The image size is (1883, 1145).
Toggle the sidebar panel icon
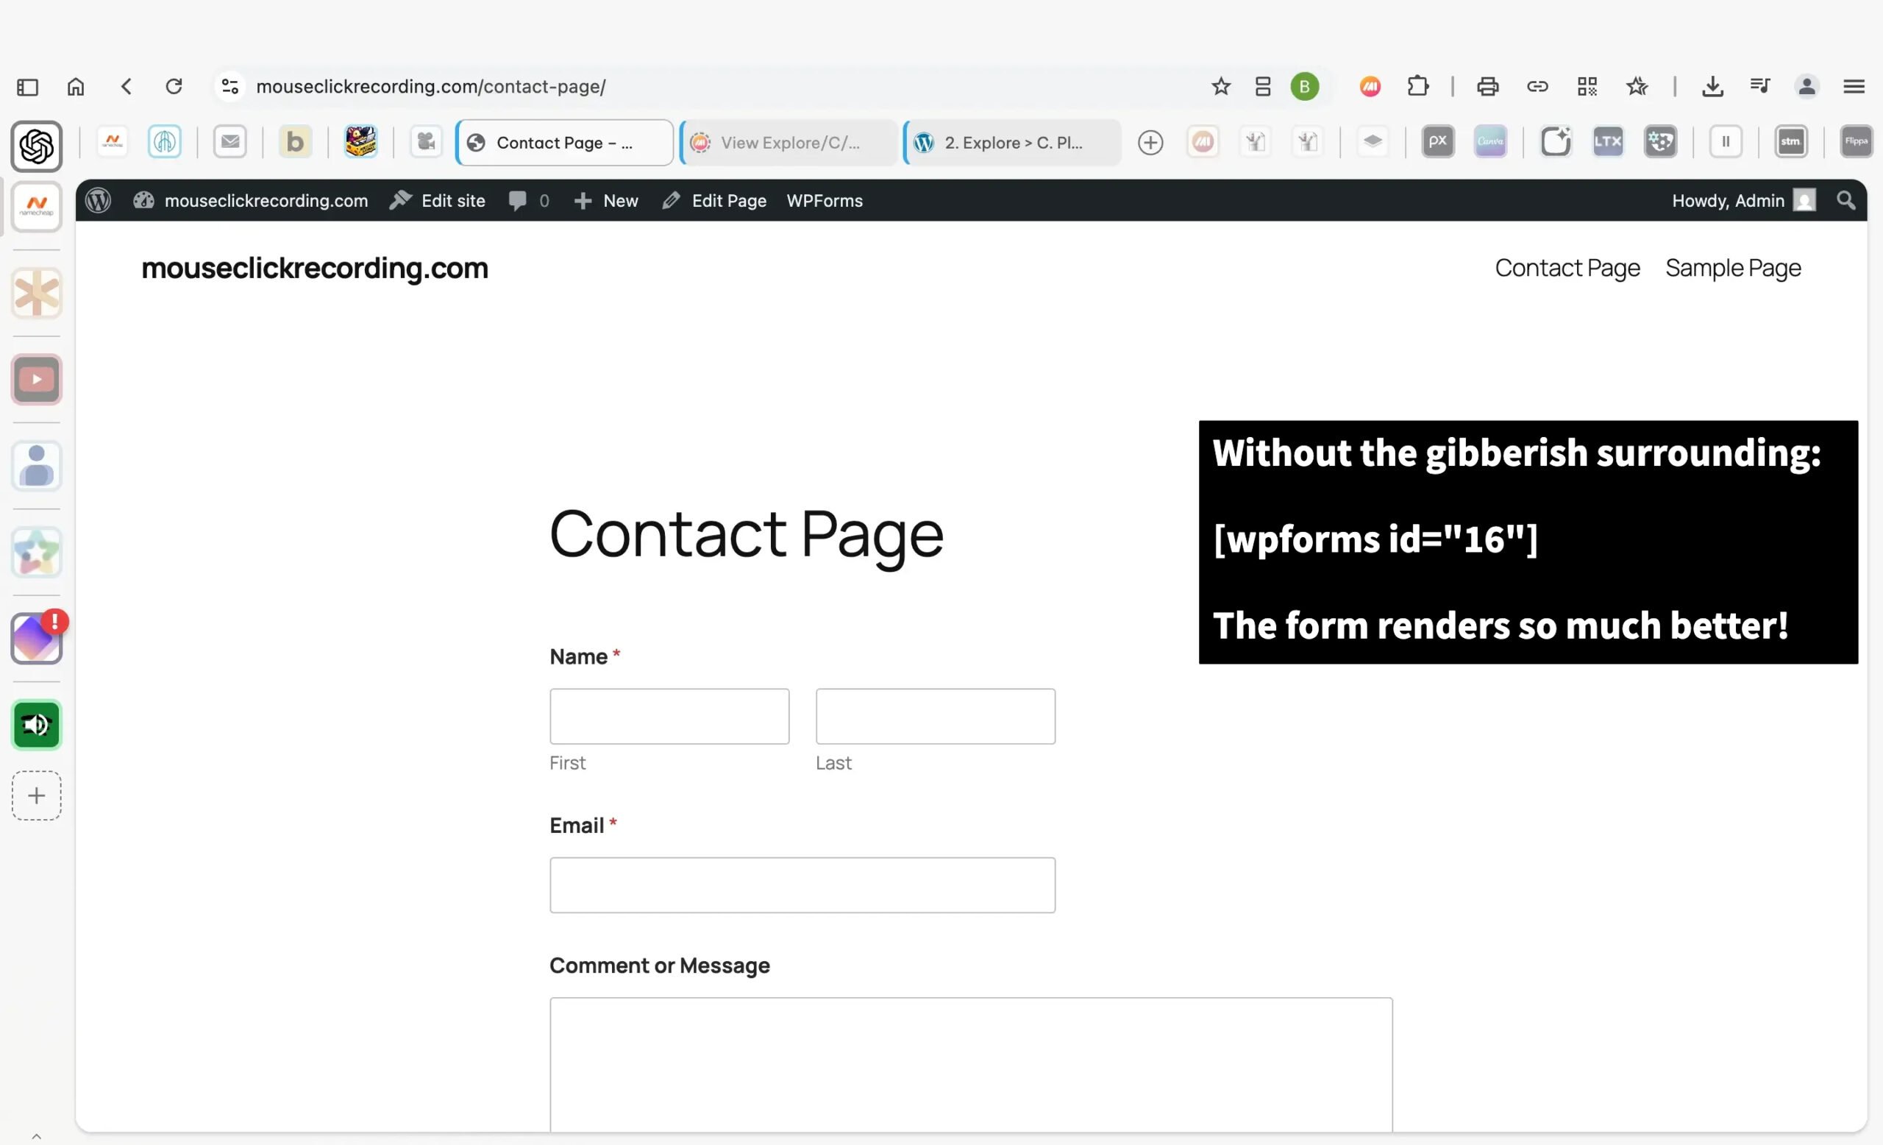point(27,87)
